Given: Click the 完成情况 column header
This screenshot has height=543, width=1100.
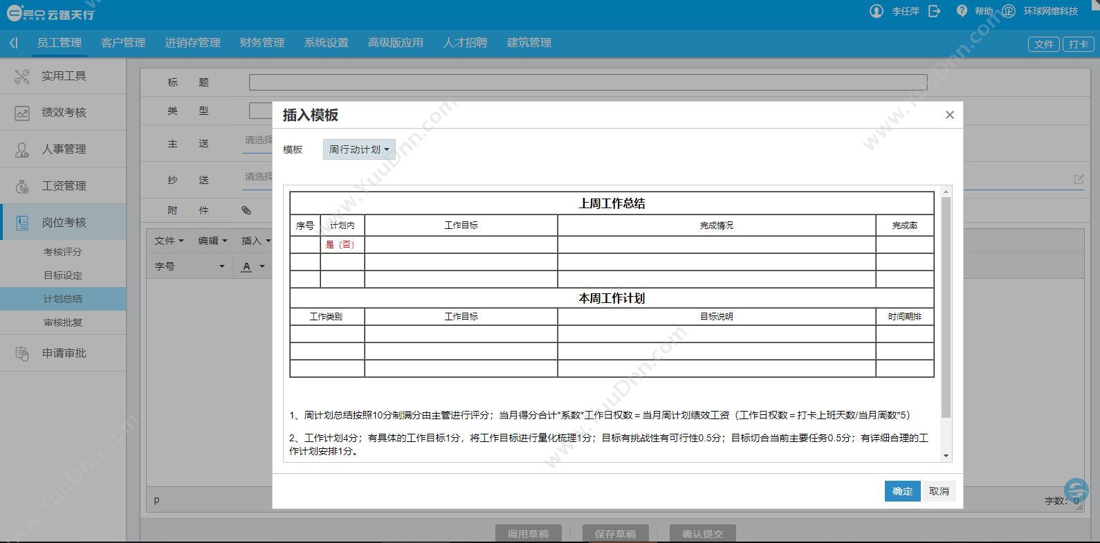Looking at the screenshot, I should (716, 226).
